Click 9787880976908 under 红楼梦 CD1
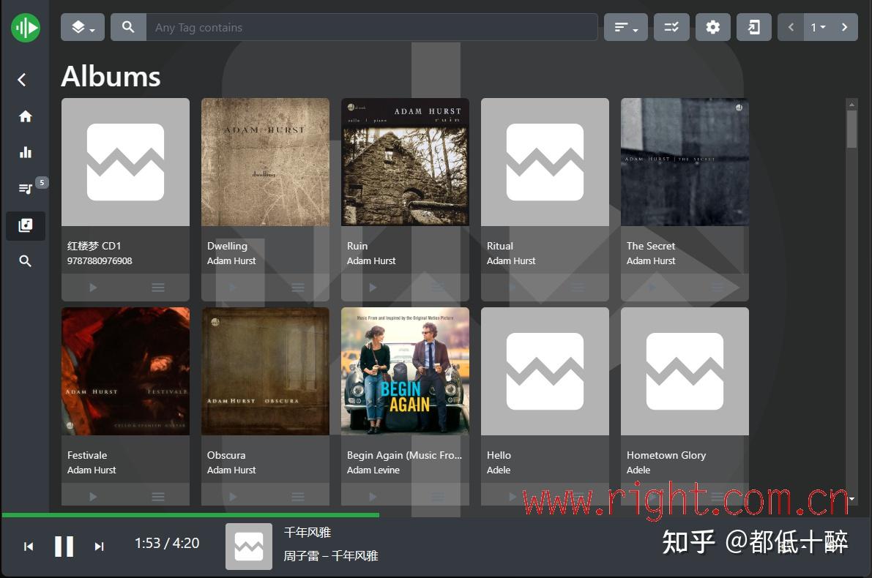This screenshot has width=872, height=578. pyautogui.click(x=100, y=260)
